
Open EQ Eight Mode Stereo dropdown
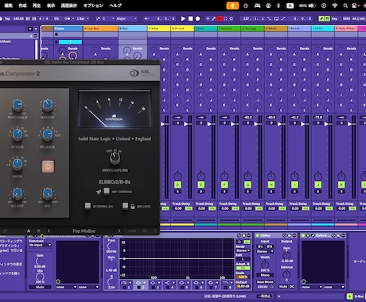tap(243, 250)
